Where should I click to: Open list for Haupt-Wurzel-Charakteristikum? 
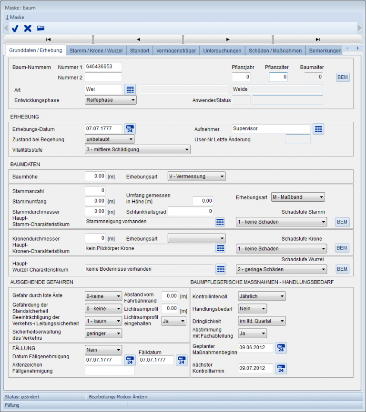point(220,269)
